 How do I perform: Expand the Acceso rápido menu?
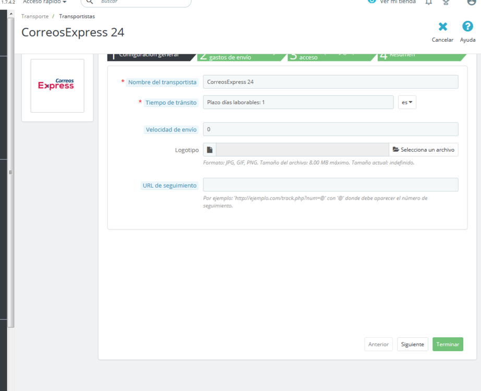pyautogui.click(x=44, y=2)
